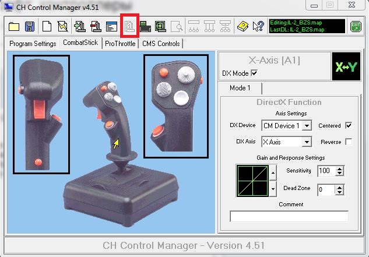Click the left side-view joystick thumbnail
This screenshot has height=257, width=369.
coord(41,114)
